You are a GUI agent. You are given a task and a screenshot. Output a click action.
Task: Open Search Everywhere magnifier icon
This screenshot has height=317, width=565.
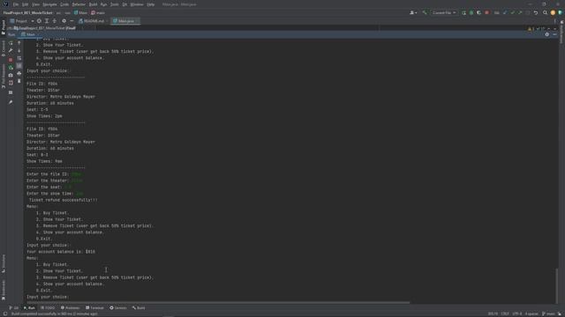[x=546, y=12]
